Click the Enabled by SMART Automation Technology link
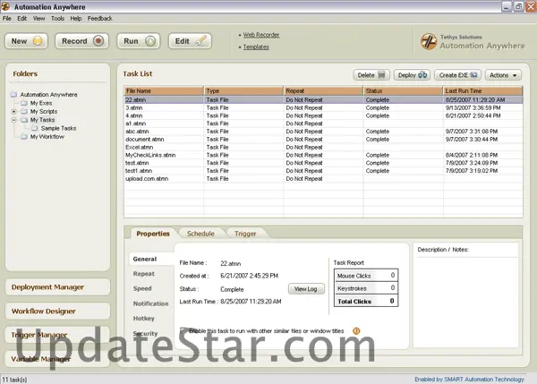 tap(469, 380)
